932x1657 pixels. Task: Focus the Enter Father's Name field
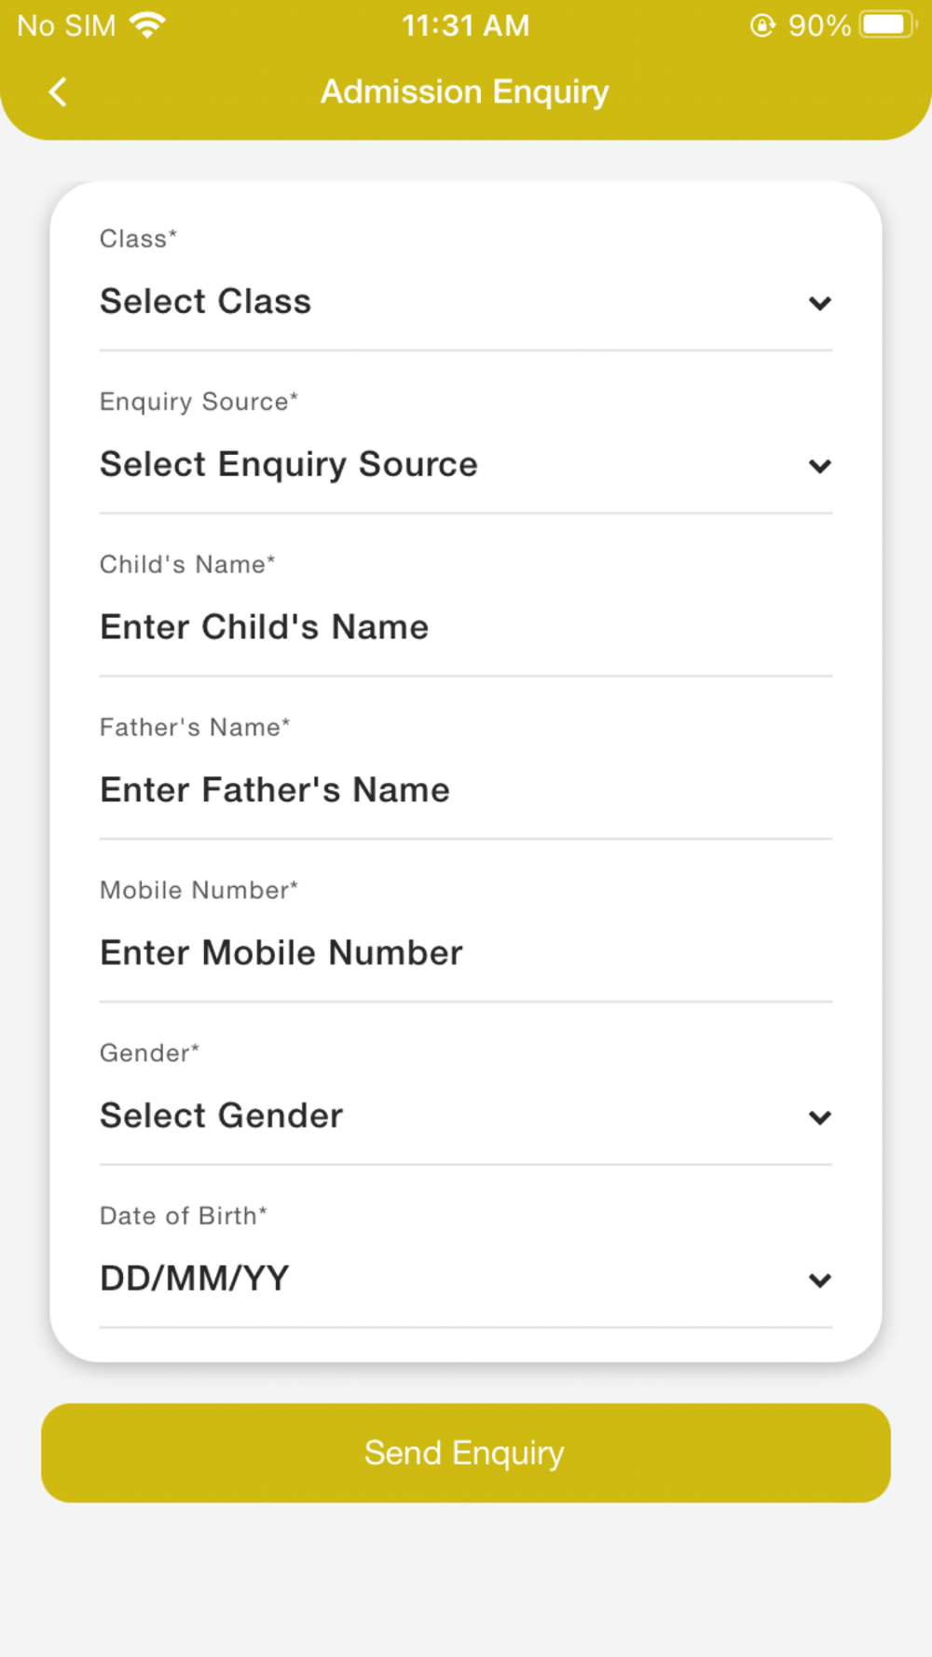[275, 790]
